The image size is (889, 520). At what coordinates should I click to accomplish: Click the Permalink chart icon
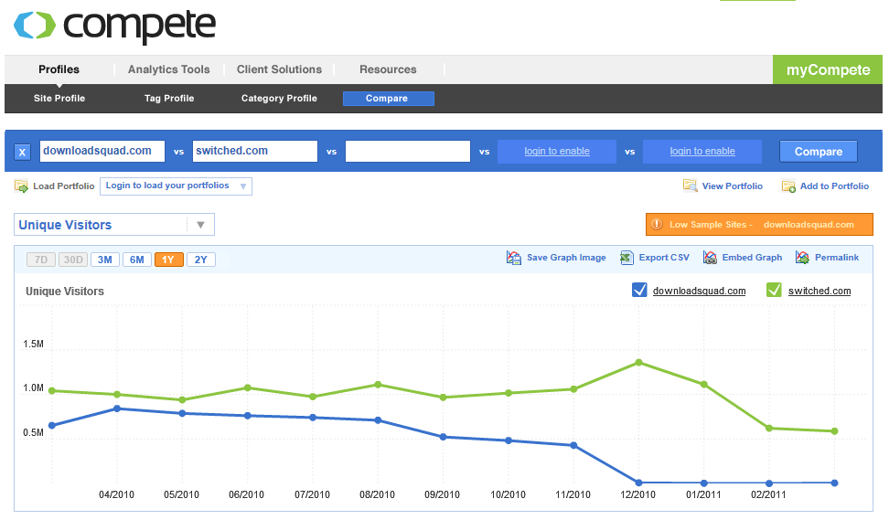pos(802,258)
